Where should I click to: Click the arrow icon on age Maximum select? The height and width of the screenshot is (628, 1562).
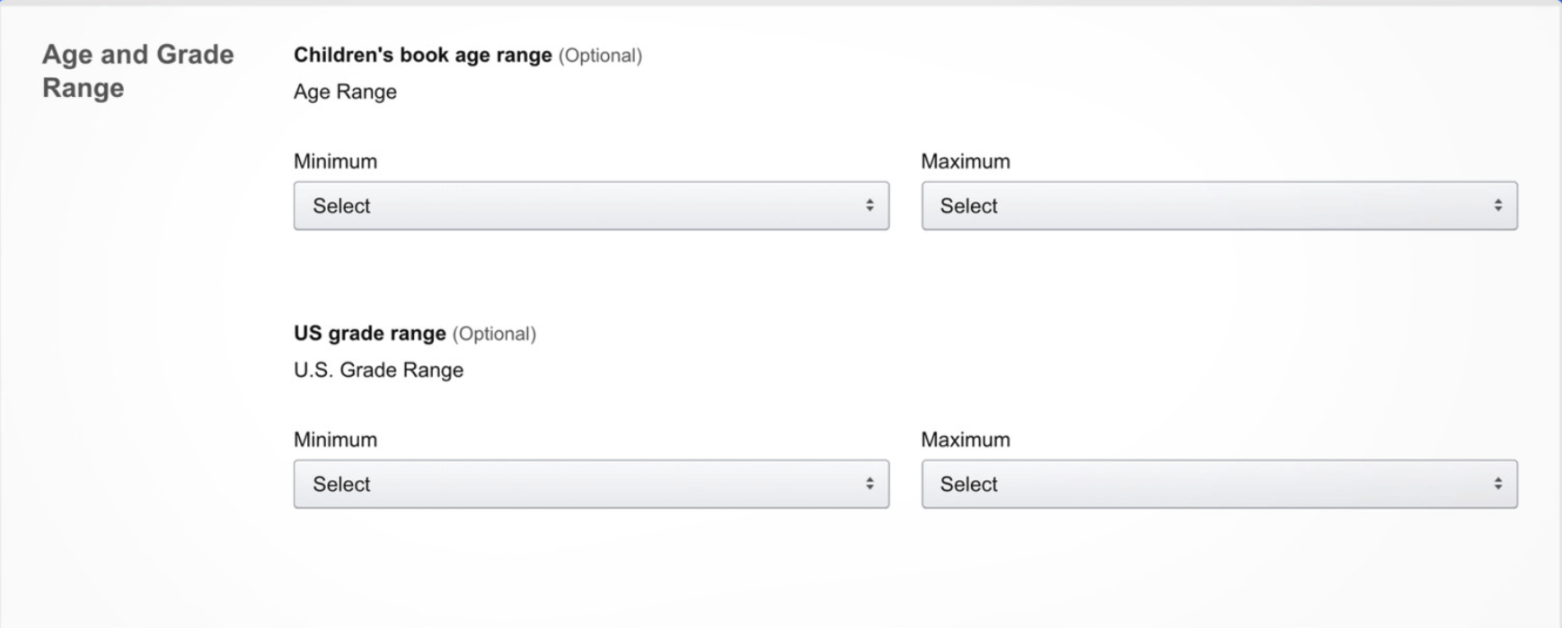[1497, 205]
